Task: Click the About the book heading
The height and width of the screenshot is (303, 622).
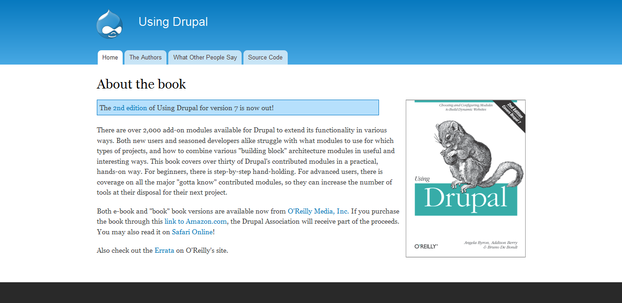Action: (x=142, y=84)
